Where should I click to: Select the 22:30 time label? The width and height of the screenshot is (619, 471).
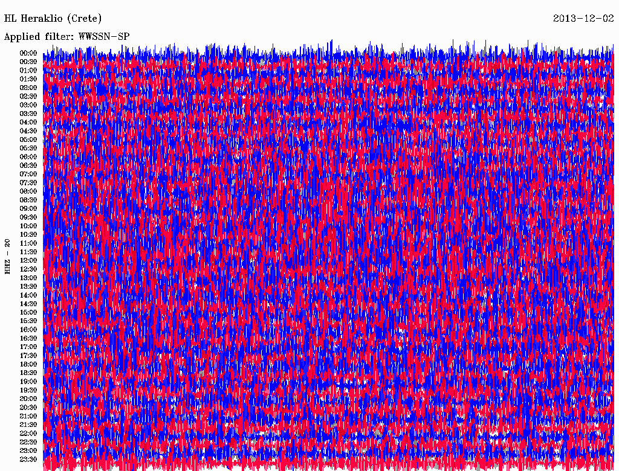(x=28, y=442)
